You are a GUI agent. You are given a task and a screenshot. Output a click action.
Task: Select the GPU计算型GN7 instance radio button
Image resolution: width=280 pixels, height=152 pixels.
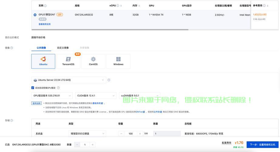coord(35,15)
